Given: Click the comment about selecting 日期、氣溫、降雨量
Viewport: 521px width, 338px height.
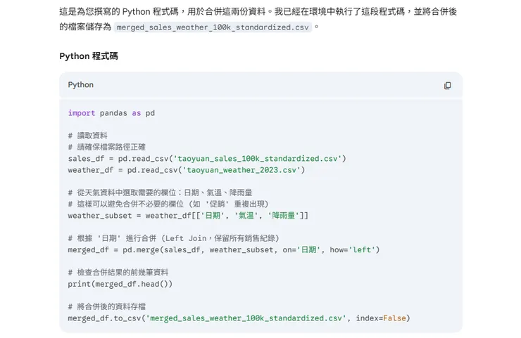Looking at the screenshot, I should (160, 193).
